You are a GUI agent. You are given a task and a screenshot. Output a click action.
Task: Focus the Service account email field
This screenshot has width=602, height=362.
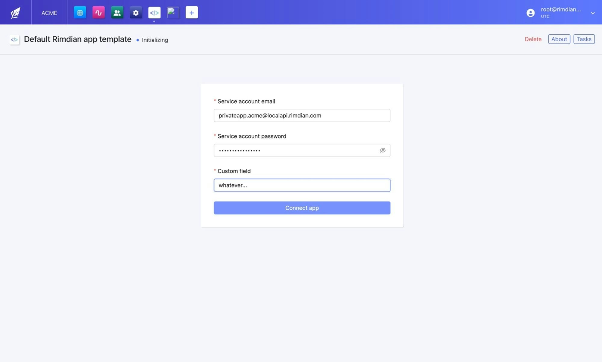tap(302, 116)
